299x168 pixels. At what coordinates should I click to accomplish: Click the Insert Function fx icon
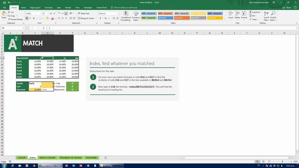click(x=43, y=28)
